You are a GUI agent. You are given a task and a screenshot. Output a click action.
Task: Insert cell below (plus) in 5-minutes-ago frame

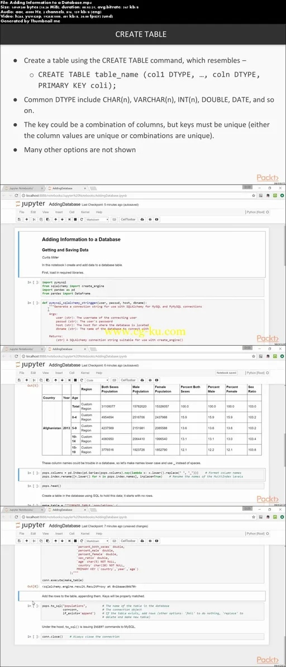(27, 219)
